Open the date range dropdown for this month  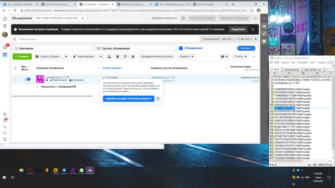pyautogui.click(x=230, y=39)
